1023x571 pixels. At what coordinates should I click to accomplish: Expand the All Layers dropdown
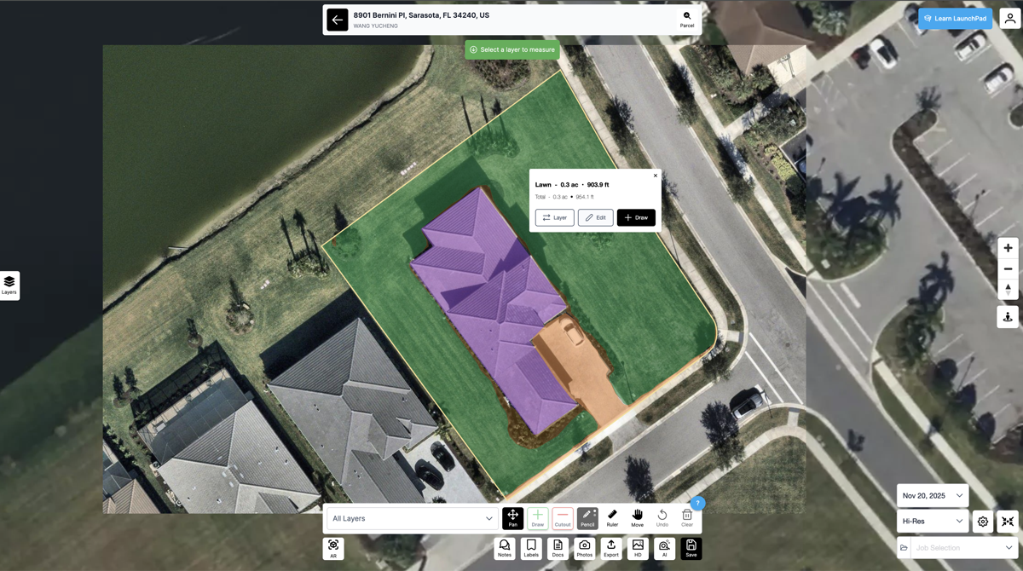[413, 518]
